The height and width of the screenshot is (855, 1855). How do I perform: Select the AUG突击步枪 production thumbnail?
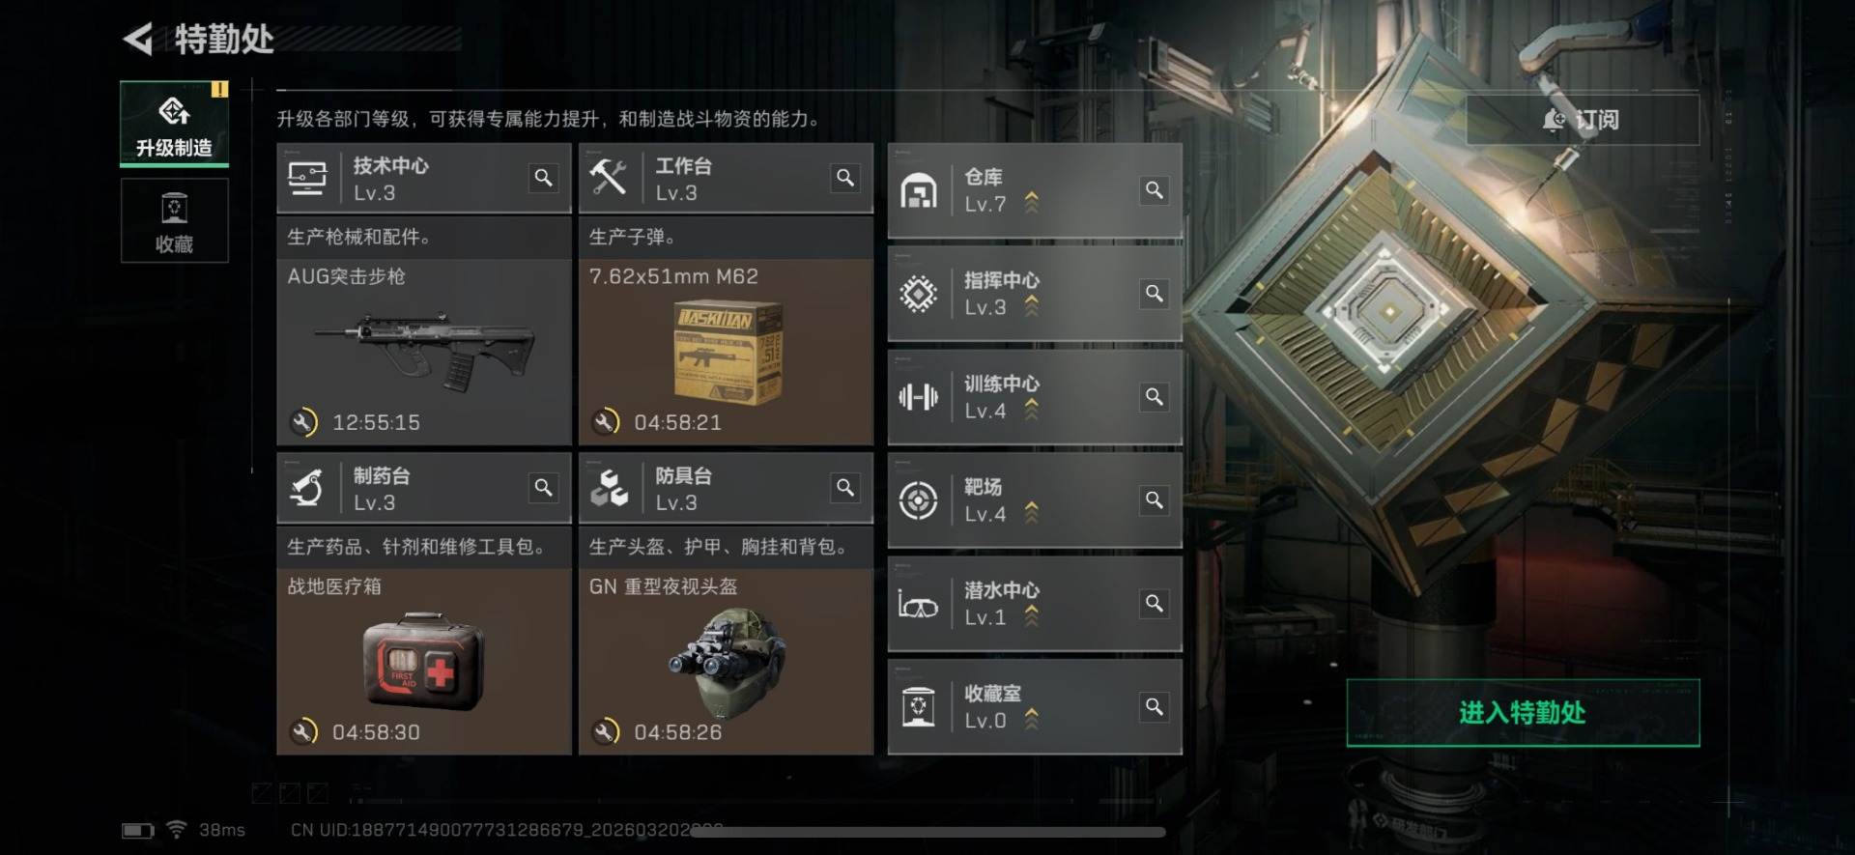click(424, 352)
